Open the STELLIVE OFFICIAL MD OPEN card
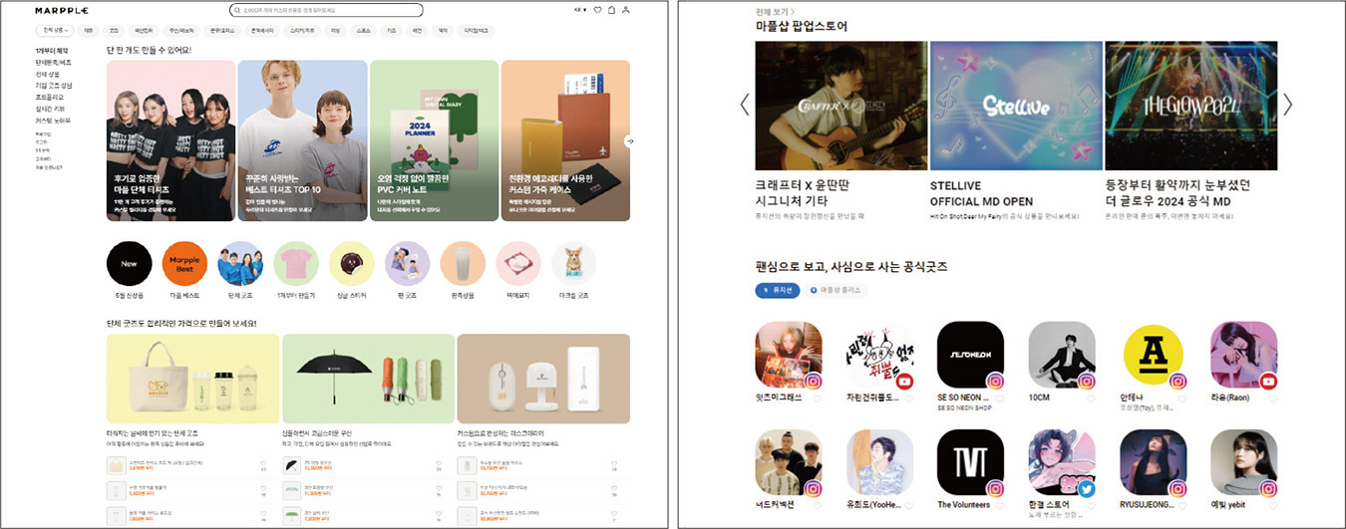 [x=1015, y=106]
